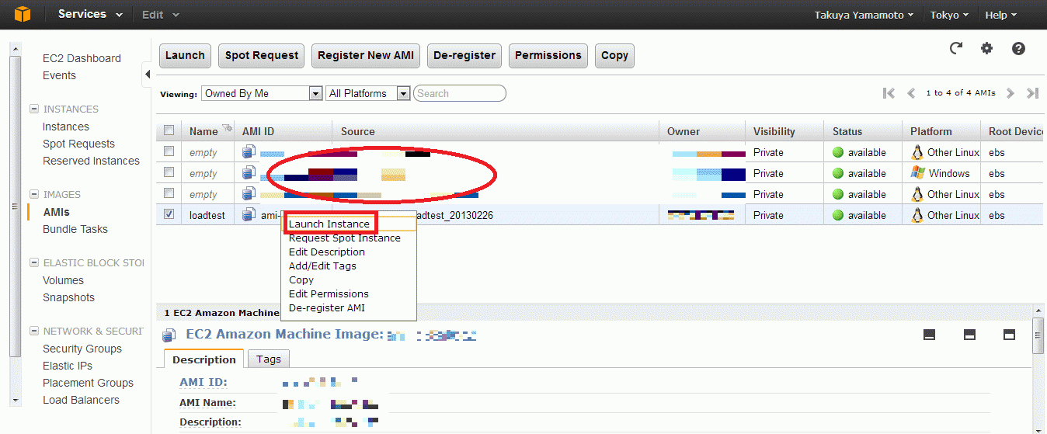Open the Help dropdown menu

coord(1001,15)
